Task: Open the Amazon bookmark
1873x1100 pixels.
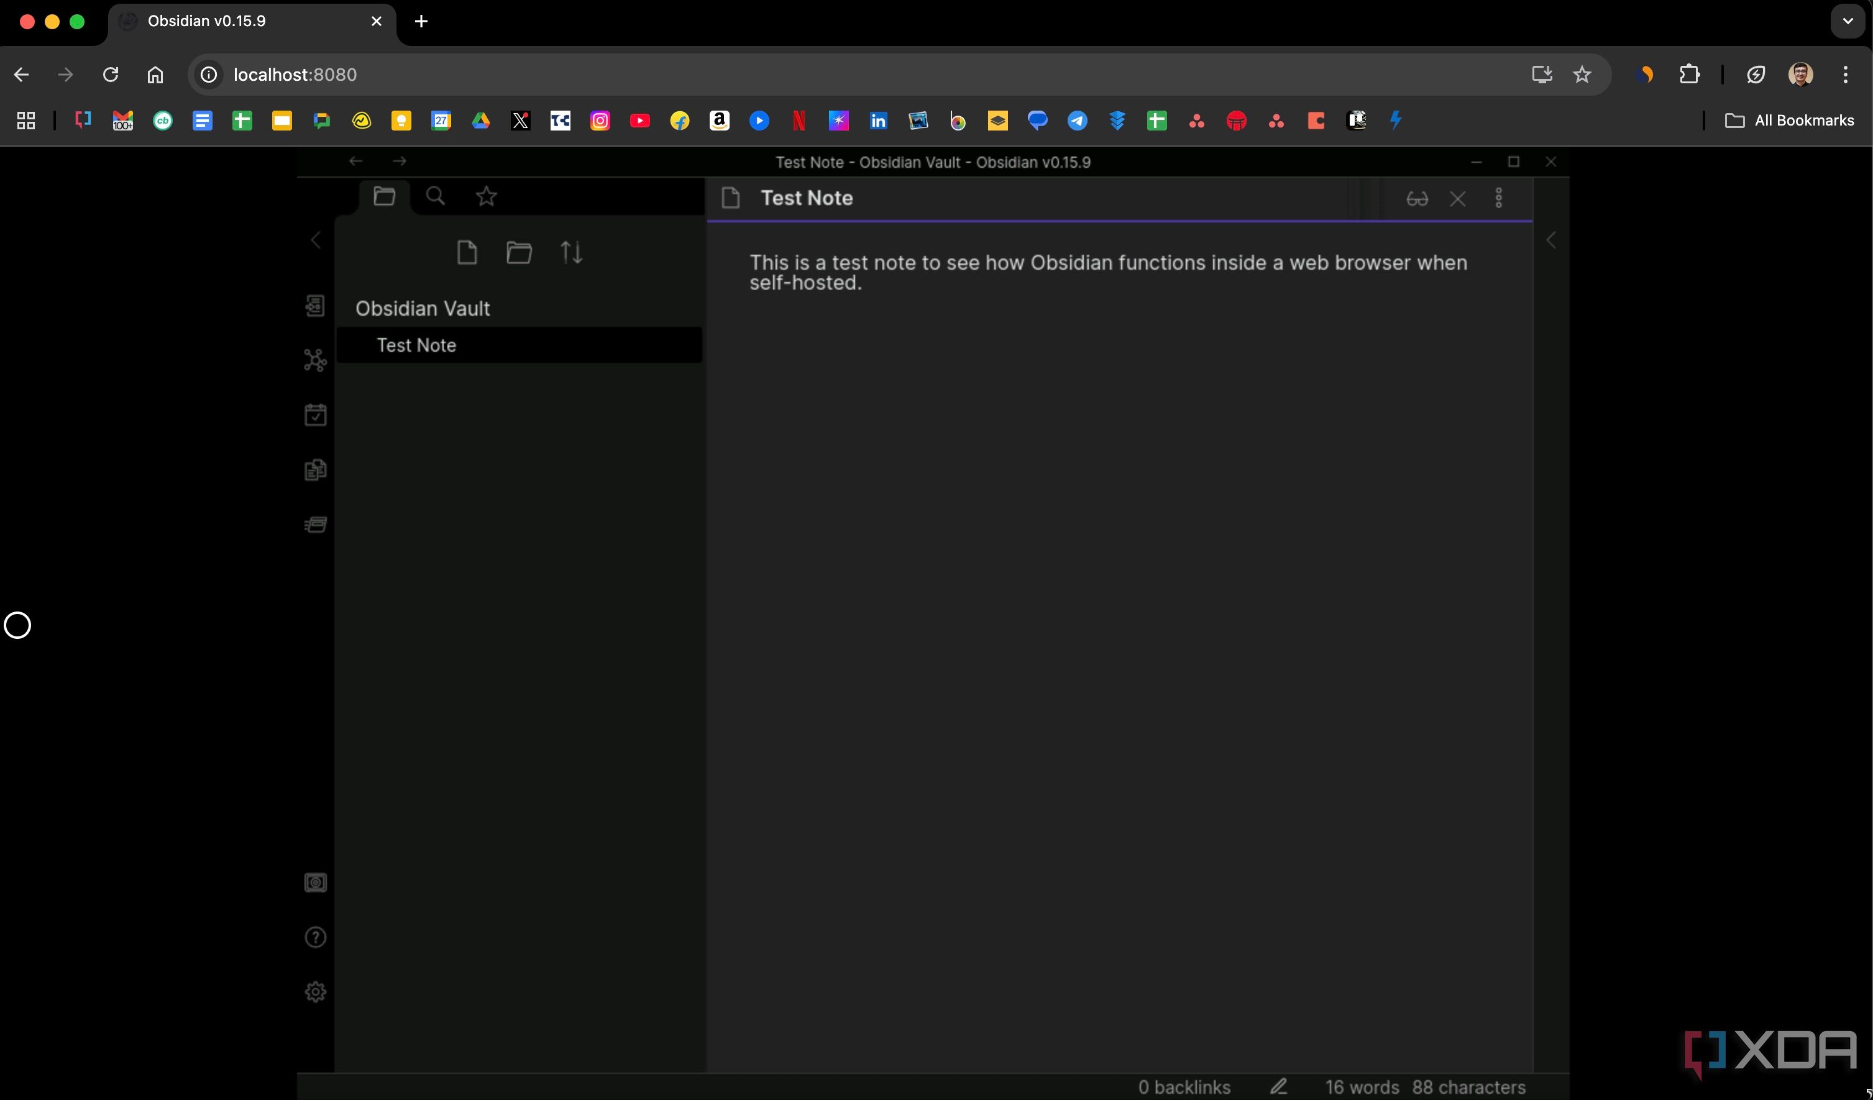Action: click(x=720, y=121)
